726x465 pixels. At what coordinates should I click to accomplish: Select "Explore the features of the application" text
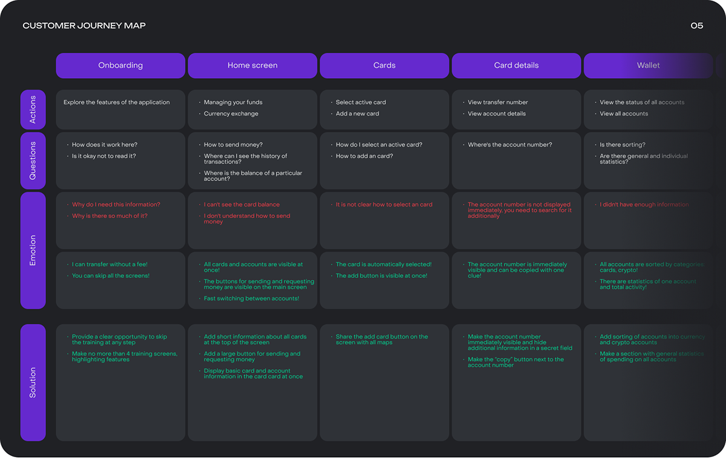click(x=117, y=102)
